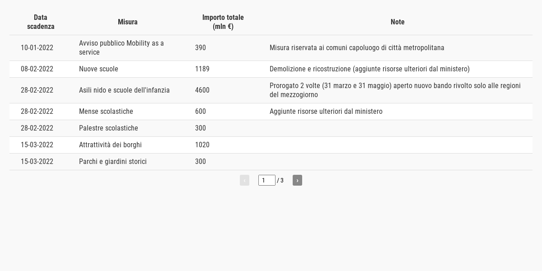Go to next table page arrow

click(x=297, y=180)
